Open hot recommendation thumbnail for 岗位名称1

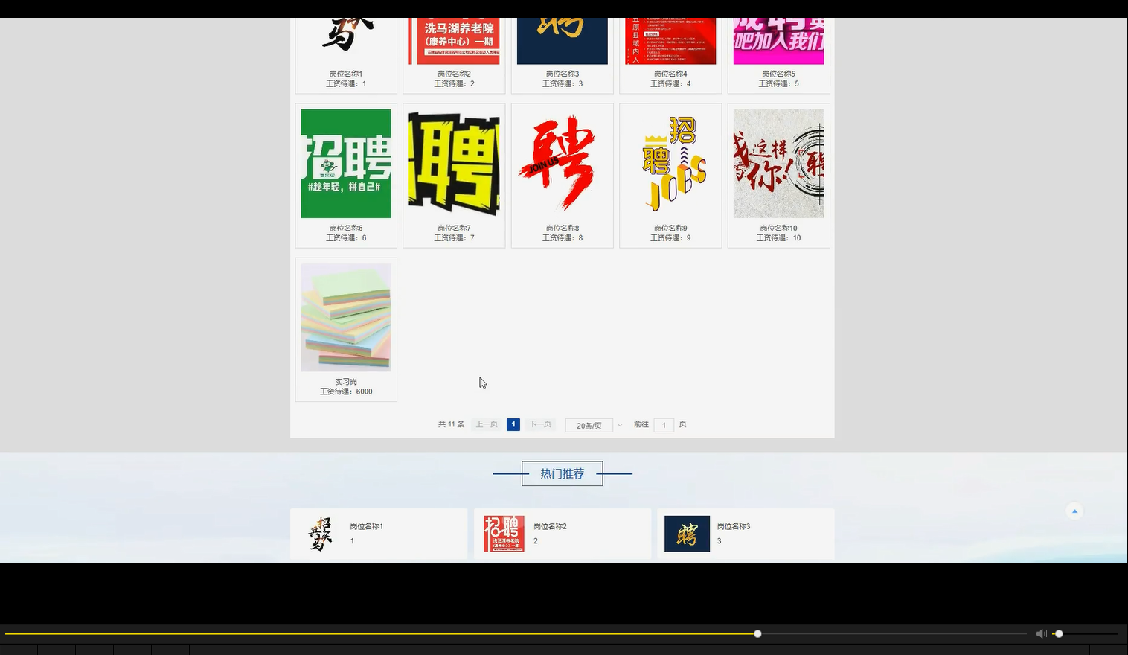coord(320,534)
